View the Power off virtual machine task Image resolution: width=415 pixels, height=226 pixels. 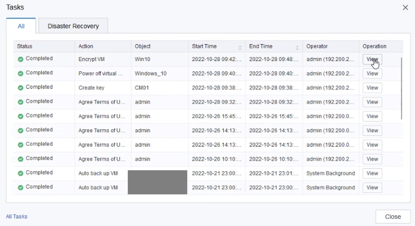[x=372, y=74]
